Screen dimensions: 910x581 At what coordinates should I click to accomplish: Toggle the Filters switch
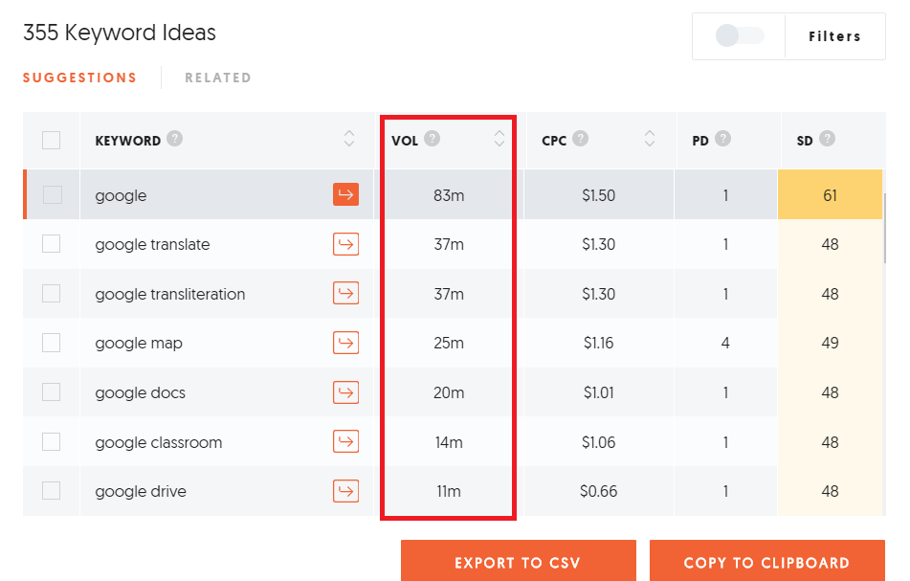740,36
